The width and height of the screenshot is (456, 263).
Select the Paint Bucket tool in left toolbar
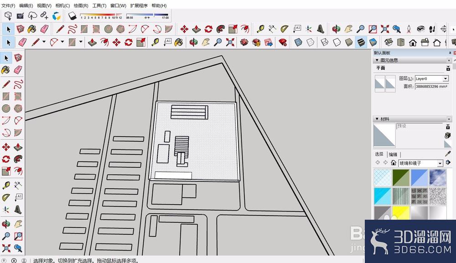[6, 70]
